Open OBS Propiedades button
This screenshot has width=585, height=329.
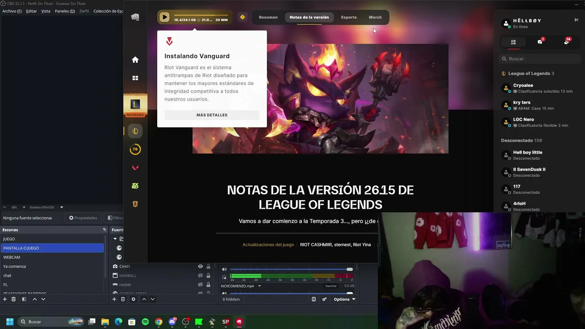pos(83,218)
